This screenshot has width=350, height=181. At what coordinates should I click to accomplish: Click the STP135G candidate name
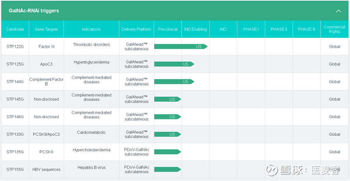pos(15,152)
